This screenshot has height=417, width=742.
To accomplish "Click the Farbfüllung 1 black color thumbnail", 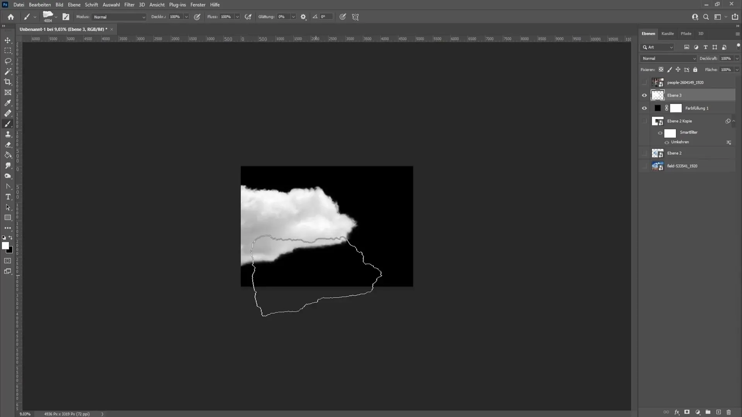I will 657,108.
